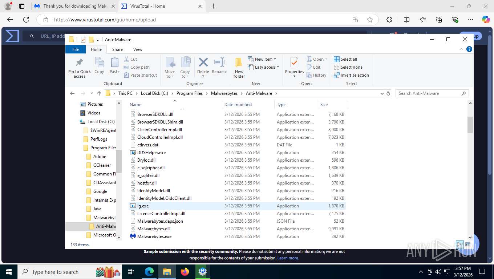This screenshot has width=494, height=279.
Task: Open the File menu
Action: [76, 49]
